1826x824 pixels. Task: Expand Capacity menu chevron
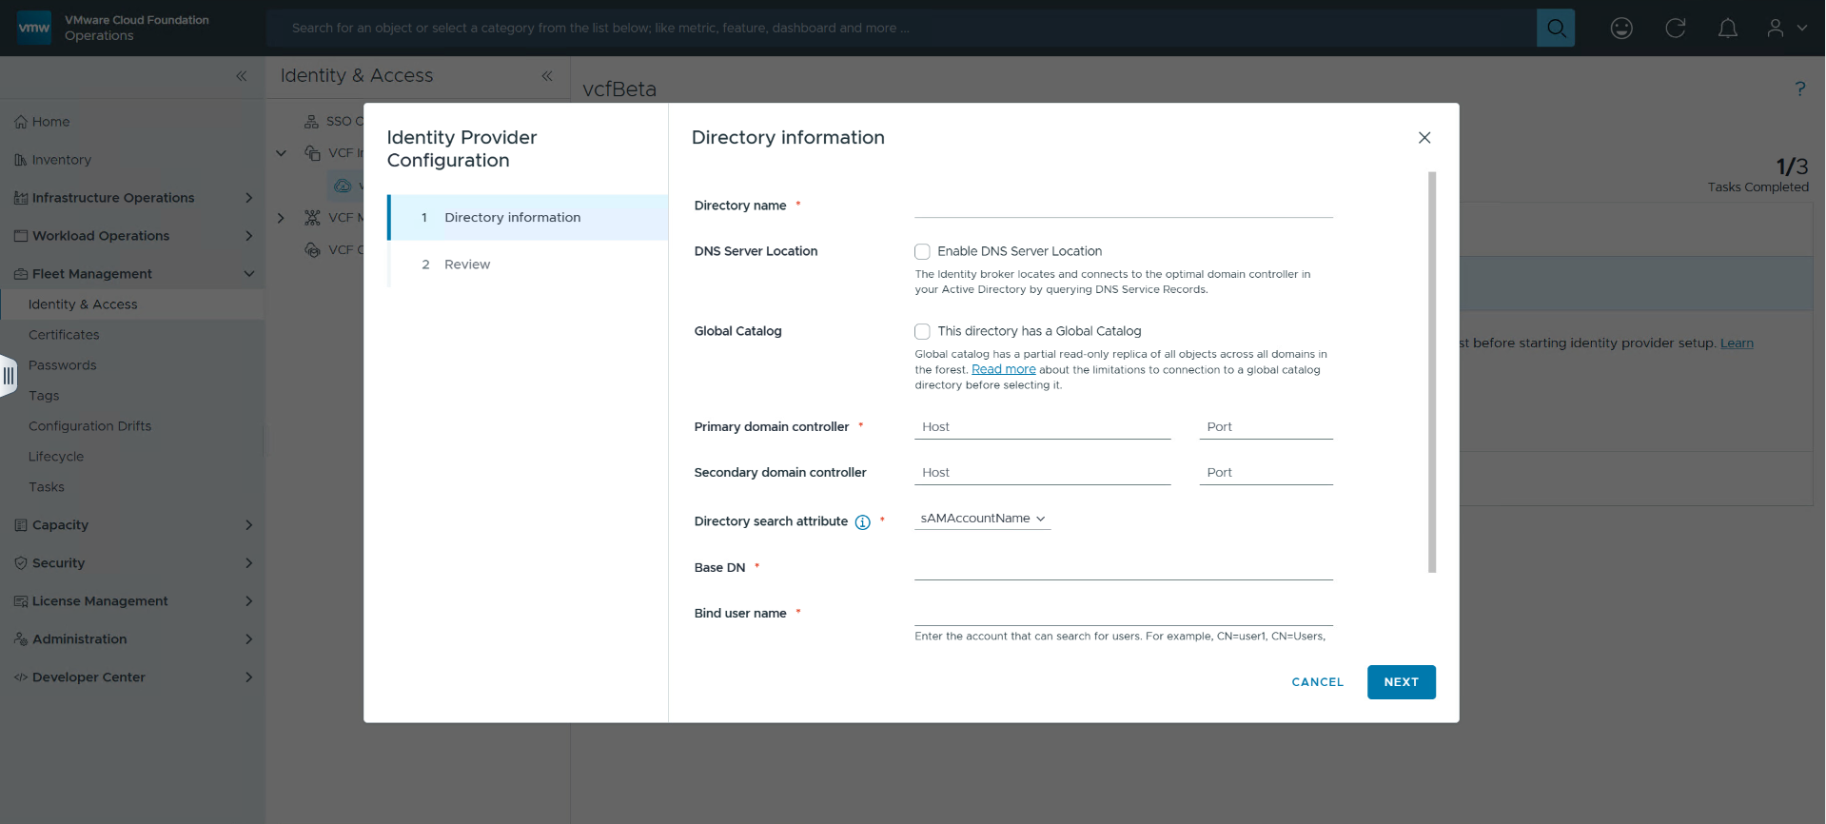(249, 525)
